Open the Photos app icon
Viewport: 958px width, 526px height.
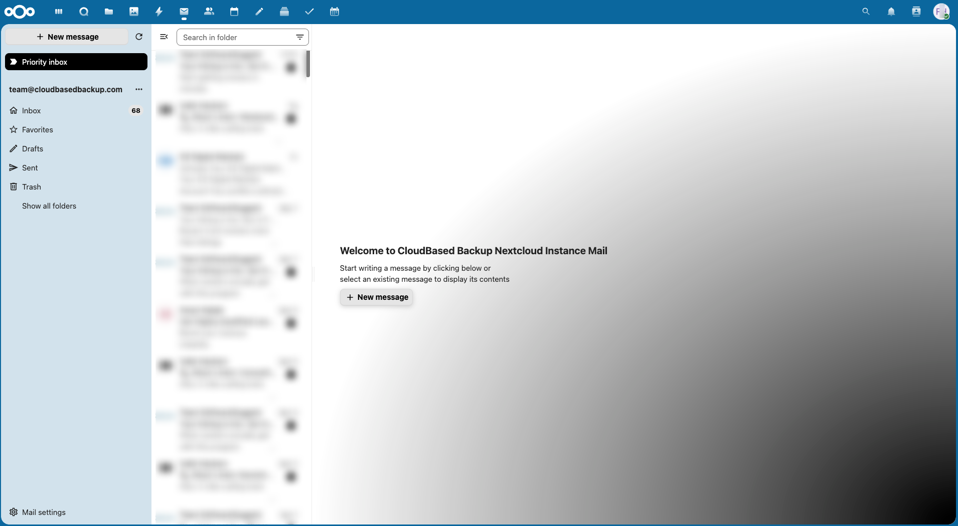134,12
